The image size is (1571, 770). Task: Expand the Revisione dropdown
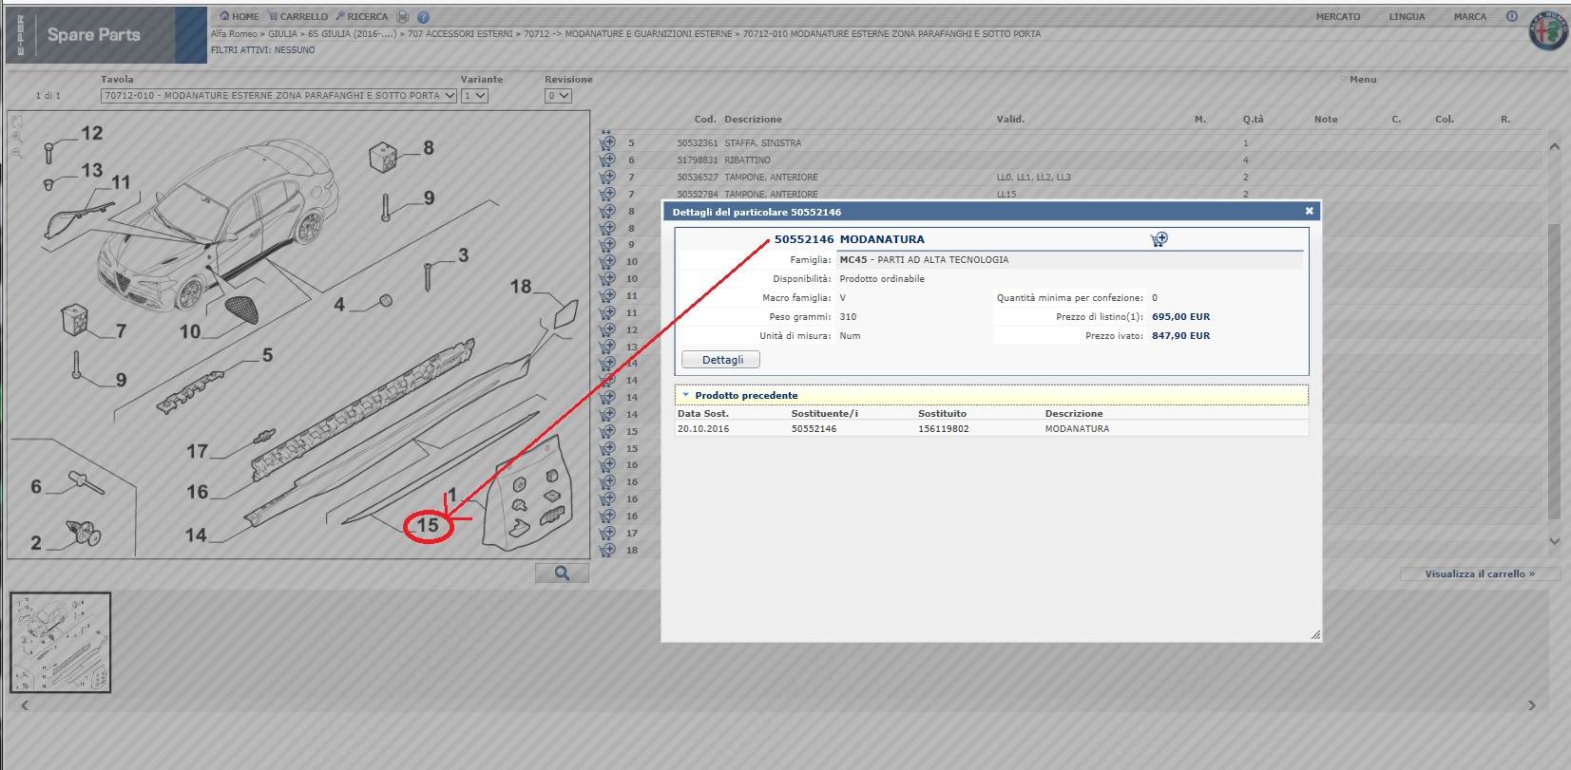[558, 96]
